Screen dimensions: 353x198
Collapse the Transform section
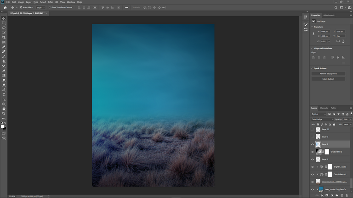coord(312,27)
